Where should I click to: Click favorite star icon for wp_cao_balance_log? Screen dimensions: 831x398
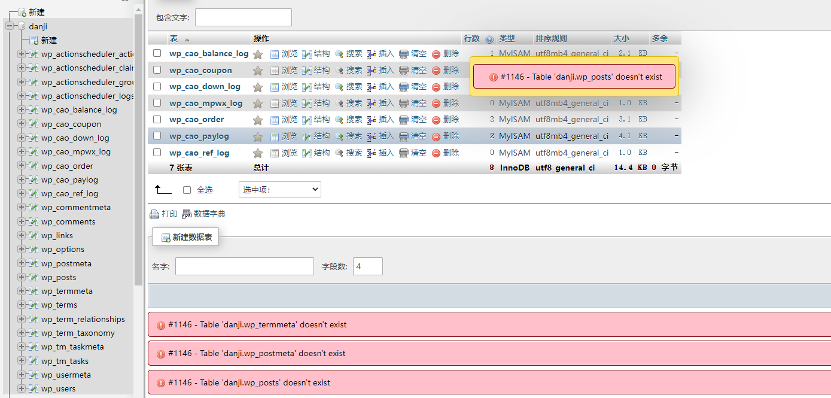pos(258,54)
